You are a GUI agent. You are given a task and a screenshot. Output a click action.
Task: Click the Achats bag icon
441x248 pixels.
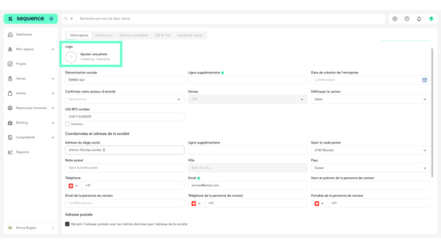tap(10, 93)
